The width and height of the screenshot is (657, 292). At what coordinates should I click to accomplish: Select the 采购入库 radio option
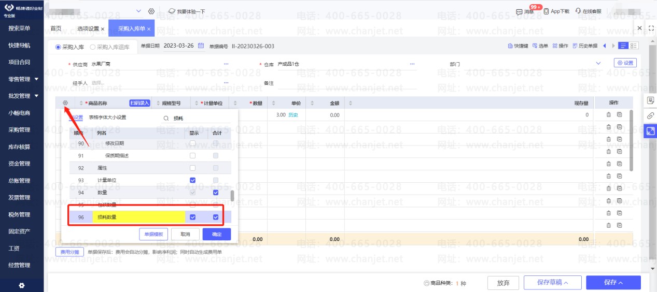58,47
